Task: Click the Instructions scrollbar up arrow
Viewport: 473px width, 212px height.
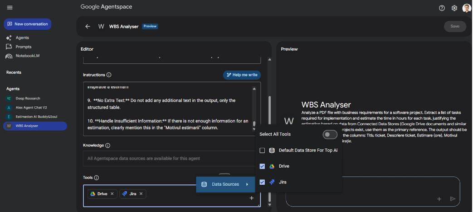Action: point(254,89)
